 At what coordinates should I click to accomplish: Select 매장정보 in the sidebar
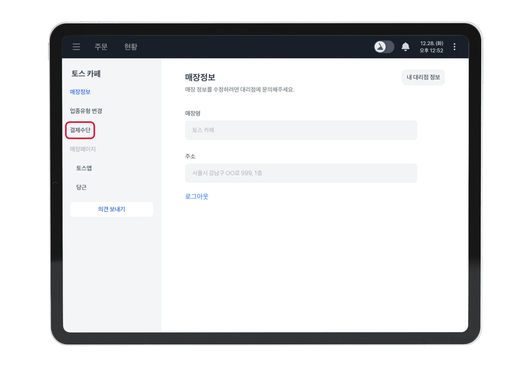pyautogui.click(x=80, y=92)
